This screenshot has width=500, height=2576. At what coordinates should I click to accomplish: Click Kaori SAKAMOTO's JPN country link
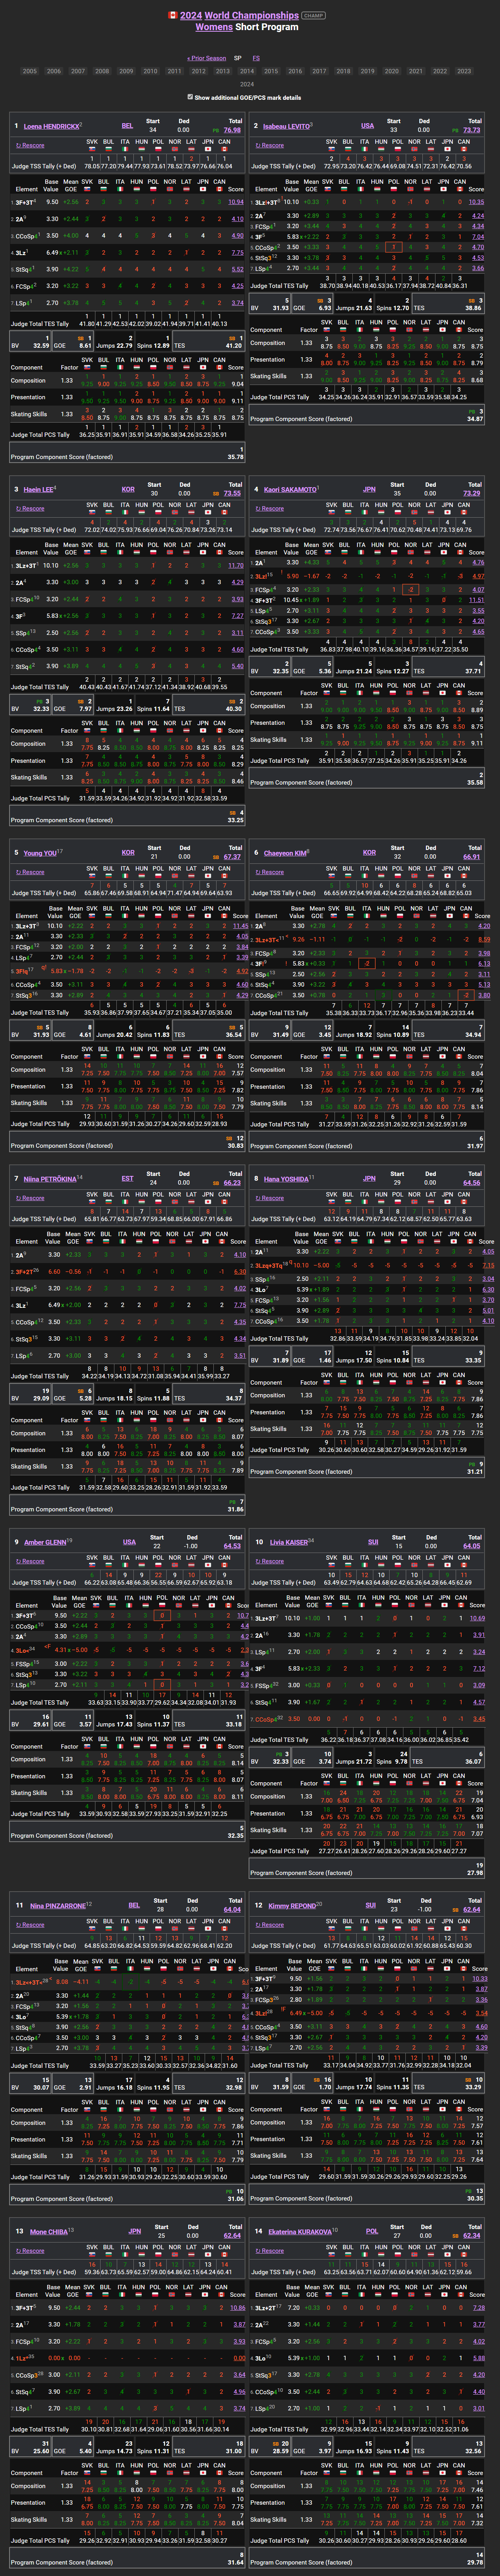369,490
